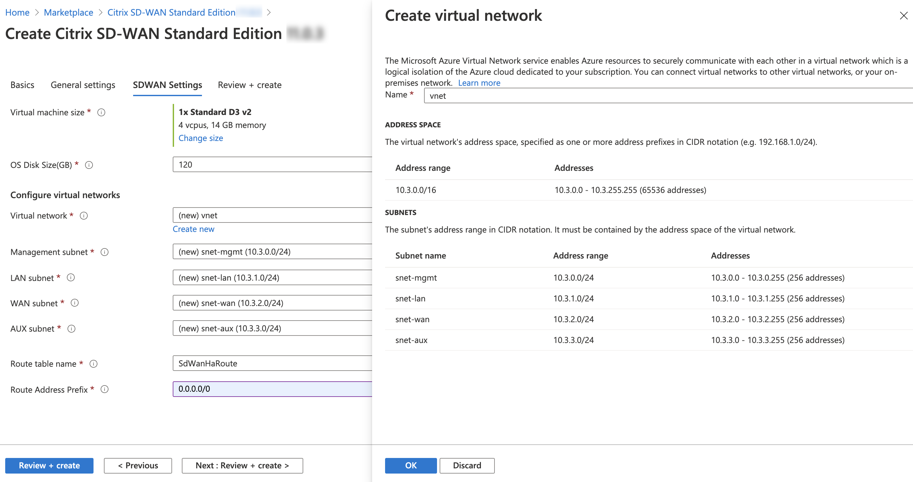The width and height of the screenshot is (913, 482).
Task: Switch to the Basics tab
Action: pyautogui.click(x=22, y=85)
